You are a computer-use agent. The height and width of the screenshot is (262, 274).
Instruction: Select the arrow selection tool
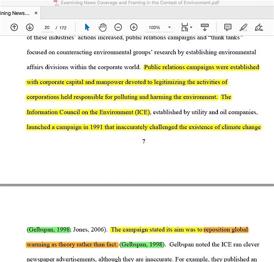[x=87, y=28]
